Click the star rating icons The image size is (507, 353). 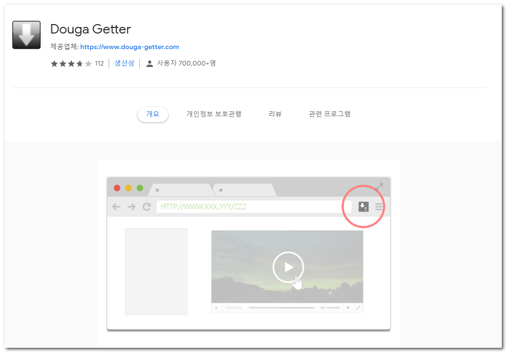tap(71, 64)
